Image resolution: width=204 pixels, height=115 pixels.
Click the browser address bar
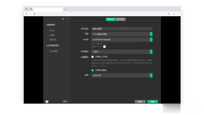pos(102,14)
